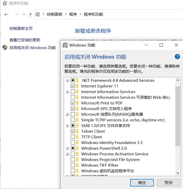183x189 pixels.
Task: Expand Internet Information Services node
Action: coord(67,92)
